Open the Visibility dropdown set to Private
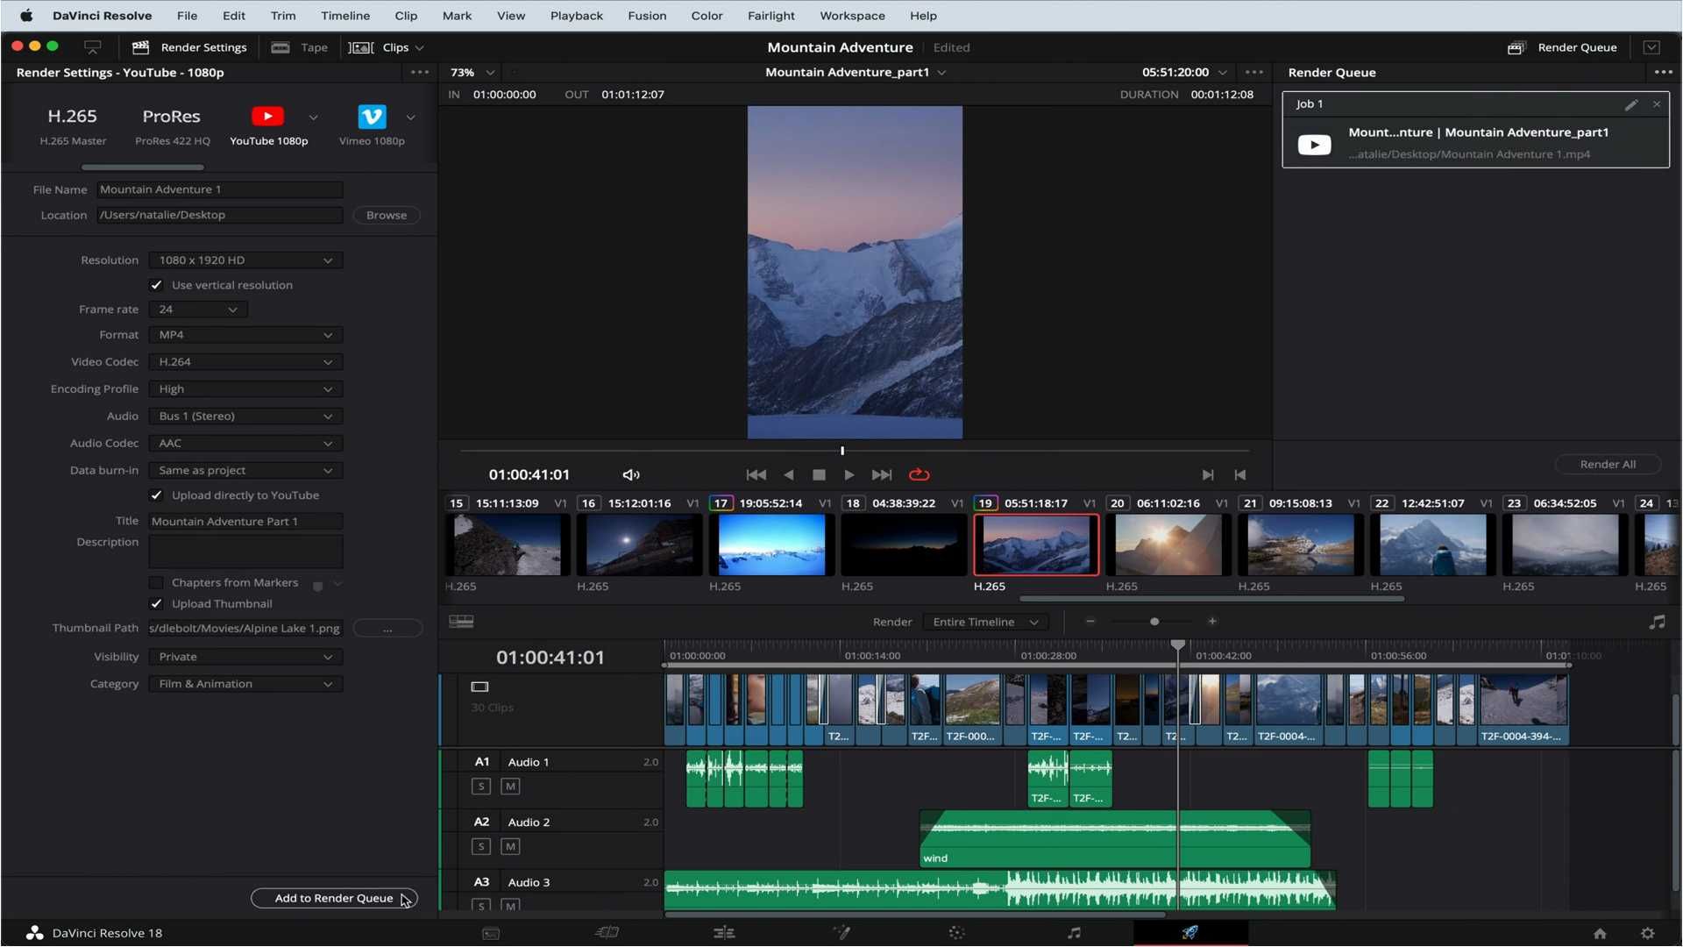Viewport: 1683px width, 947px height. [245, 656]
